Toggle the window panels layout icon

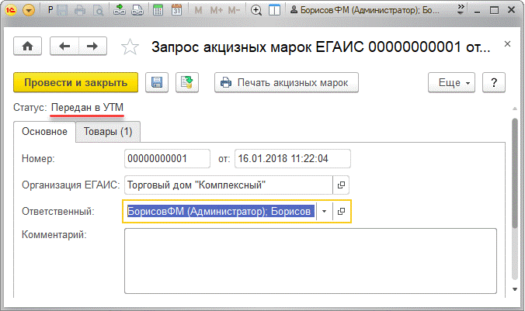click(x=275, y=10)
